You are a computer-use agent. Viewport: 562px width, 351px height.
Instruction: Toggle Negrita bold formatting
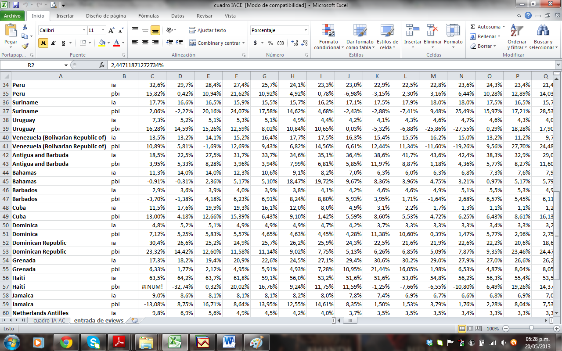pyautogui.click(x=43, y=43)
